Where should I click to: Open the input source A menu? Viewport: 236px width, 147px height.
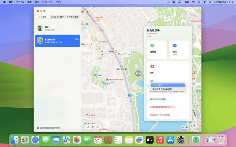[180, 2]
